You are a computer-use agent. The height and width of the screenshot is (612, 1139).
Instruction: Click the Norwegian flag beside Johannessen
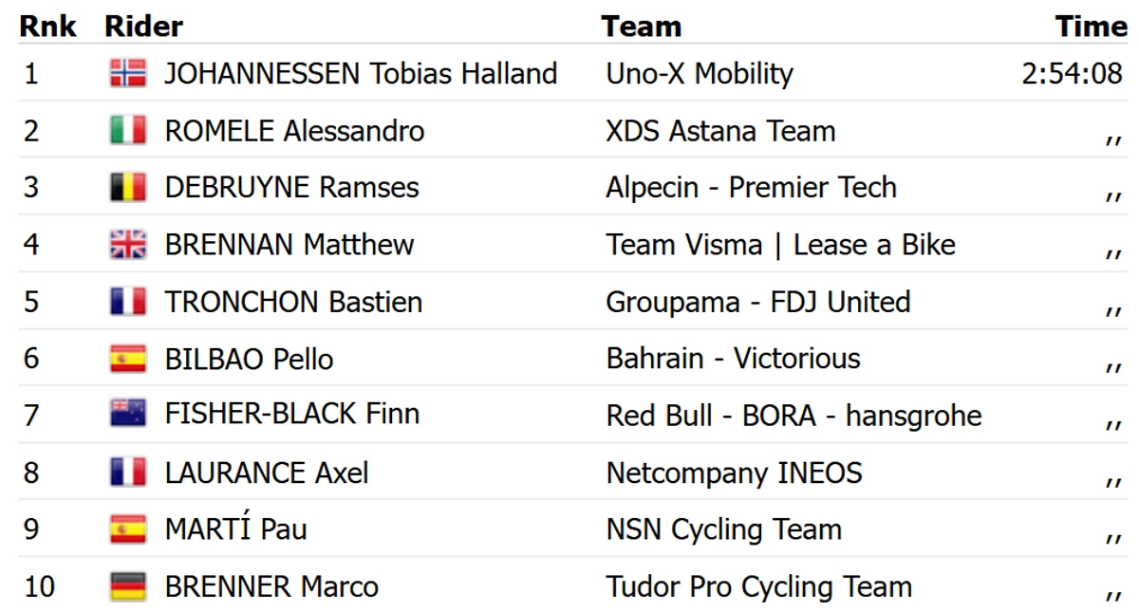(x=128, y=73)
